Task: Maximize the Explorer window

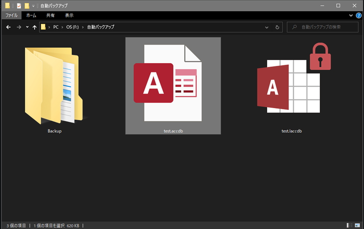Action: (338, 5)
